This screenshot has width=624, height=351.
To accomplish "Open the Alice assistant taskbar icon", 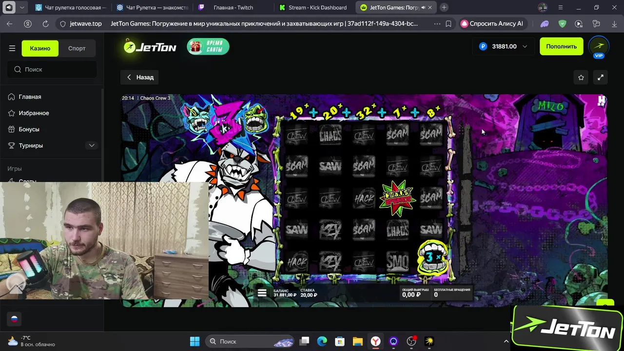I will pos(393,341).
